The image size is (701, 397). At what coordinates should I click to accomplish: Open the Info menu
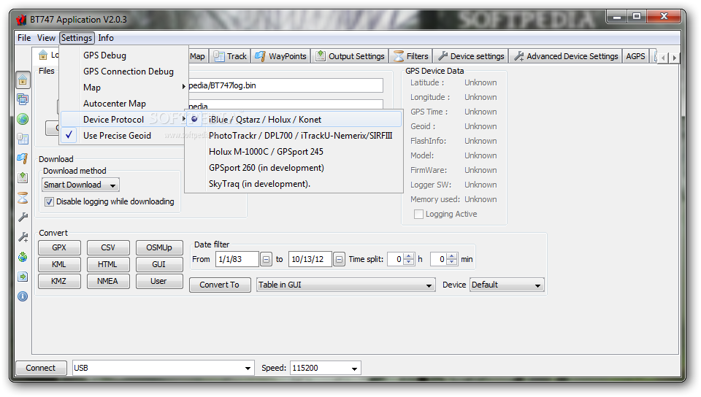coord(106,38)
